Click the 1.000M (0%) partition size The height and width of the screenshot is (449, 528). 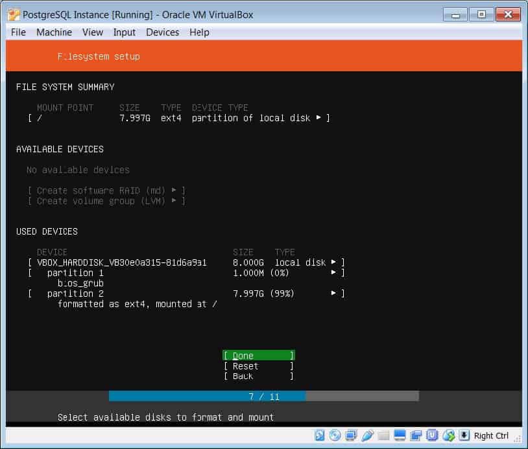tap(261, 273)
